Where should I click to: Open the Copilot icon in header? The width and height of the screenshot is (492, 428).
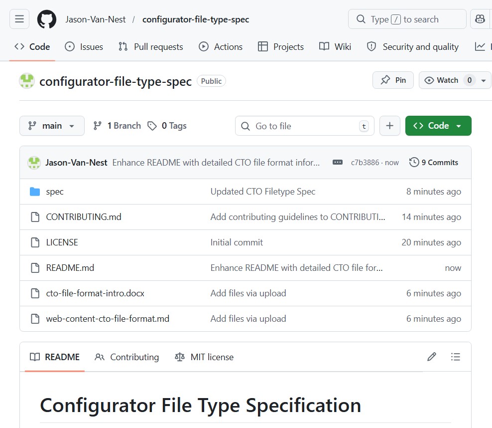click(480, 19)
